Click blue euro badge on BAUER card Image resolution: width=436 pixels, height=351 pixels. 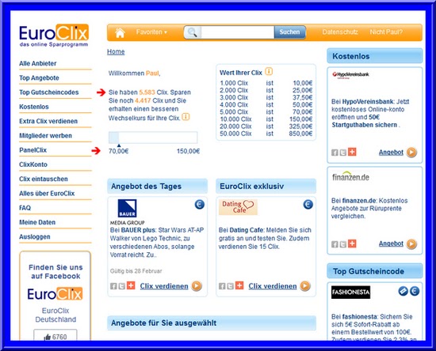click(199, 205)
